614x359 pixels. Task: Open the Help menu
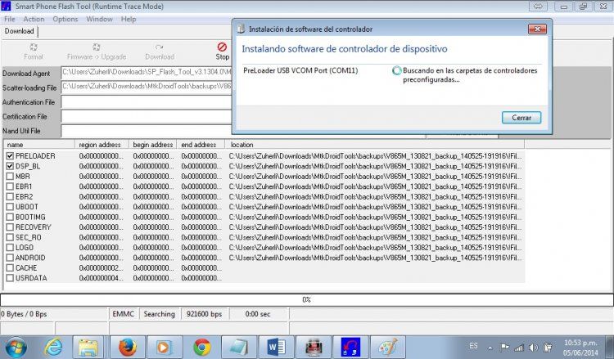coord(129,19)
